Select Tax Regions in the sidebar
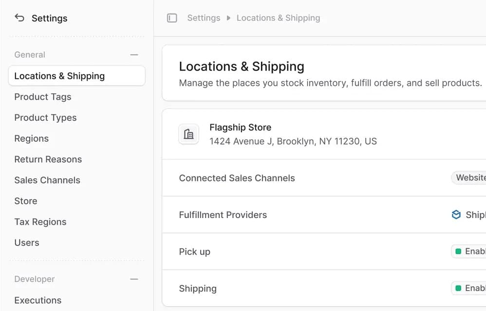 click(x=40, y=222)
